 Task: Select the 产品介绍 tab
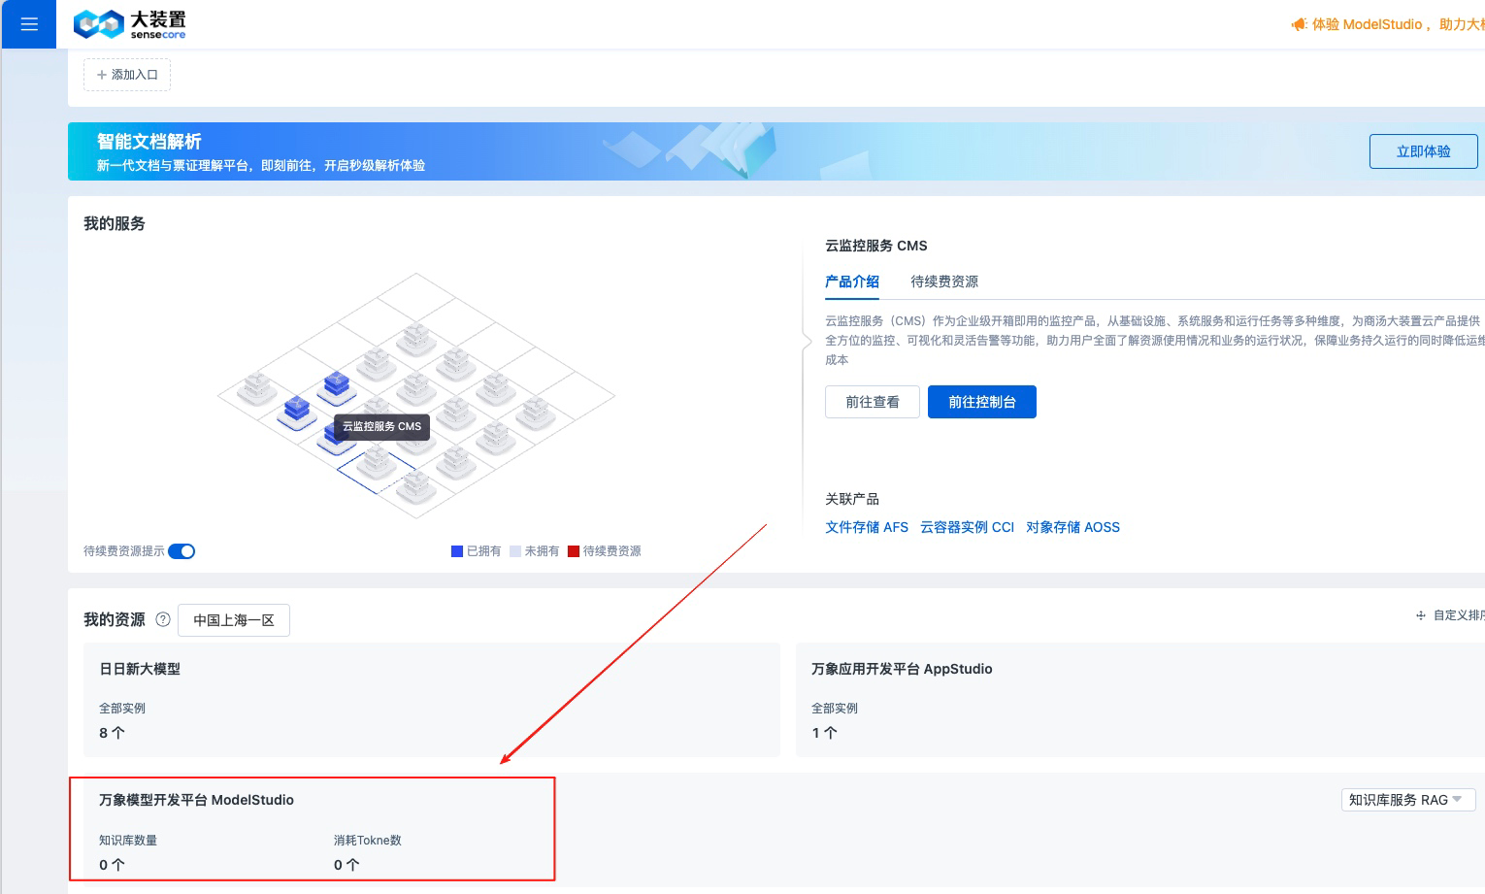click(851, 281)
